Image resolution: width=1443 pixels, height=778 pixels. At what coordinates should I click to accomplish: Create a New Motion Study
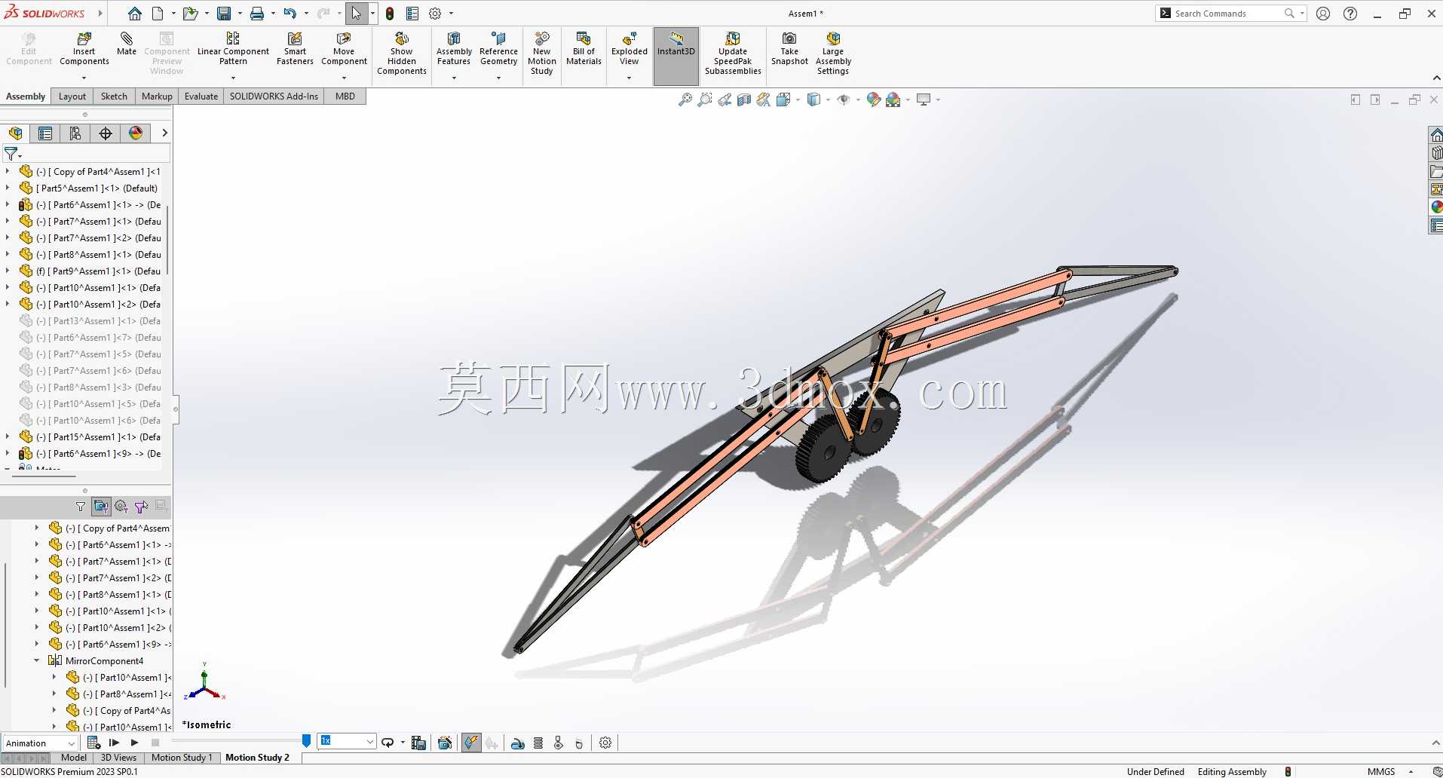click(x=541, y=54)
